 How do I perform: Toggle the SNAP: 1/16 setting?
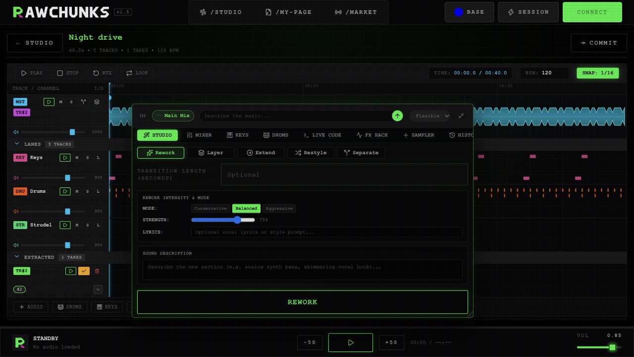(598, 73)
